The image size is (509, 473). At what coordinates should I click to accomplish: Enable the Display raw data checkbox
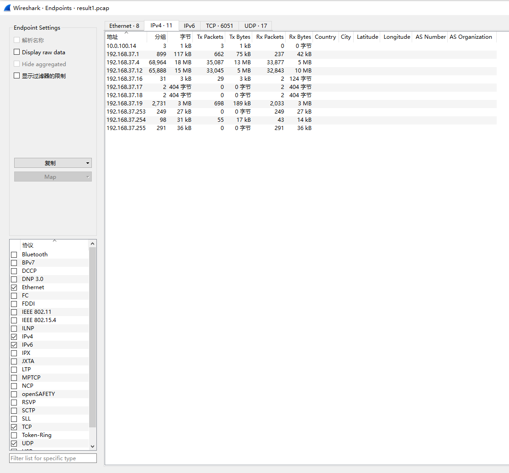(x=17, y=52)
